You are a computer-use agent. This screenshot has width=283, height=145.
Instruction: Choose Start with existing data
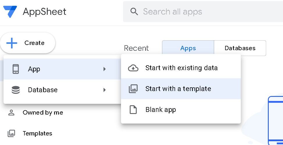click(x=181, y=68)
